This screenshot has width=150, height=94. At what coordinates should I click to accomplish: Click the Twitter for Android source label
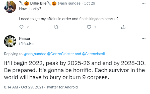point(62,87)
